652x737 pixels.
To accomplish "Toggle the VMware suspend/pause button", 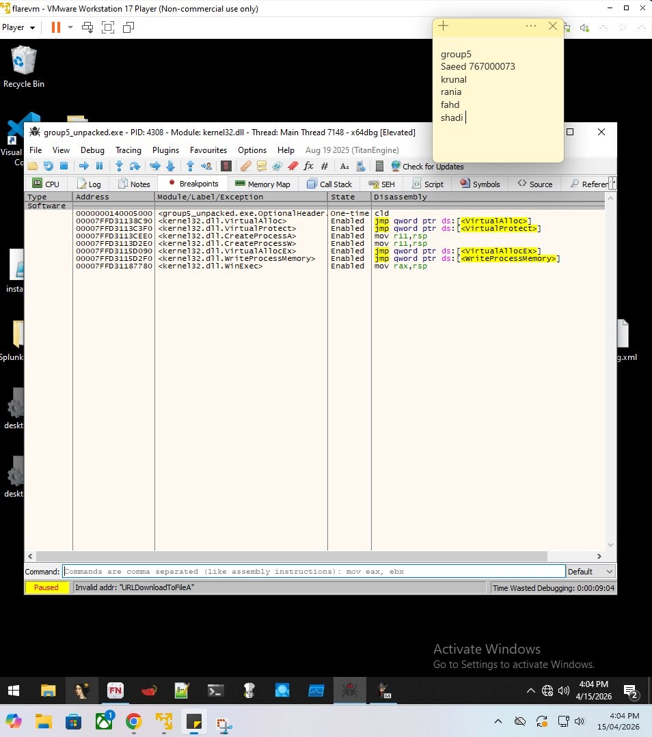I will [x=55, y=27].
